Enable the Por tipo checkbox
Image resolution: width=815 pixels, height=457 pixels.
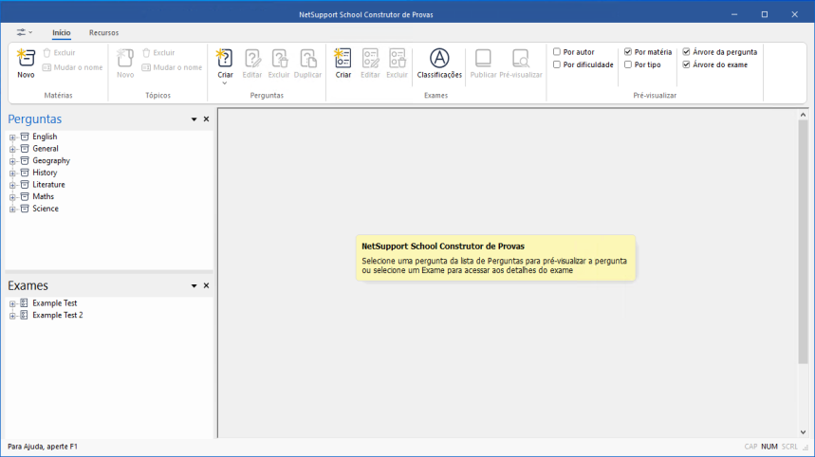[628, 64]
